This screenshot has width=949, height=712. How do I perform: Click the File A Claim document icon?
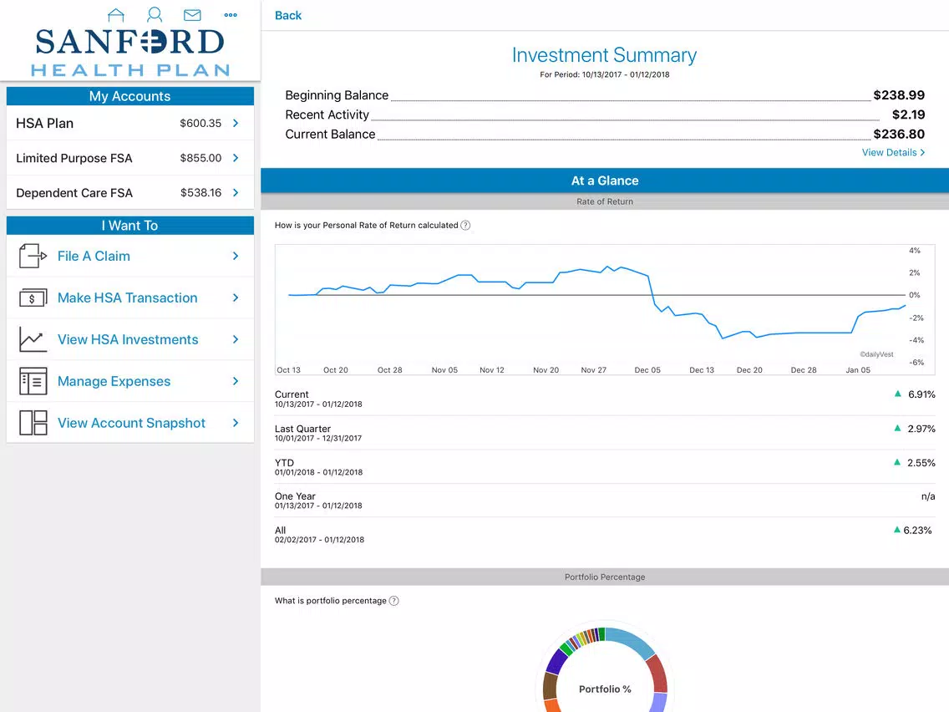[x=33, y=256]
